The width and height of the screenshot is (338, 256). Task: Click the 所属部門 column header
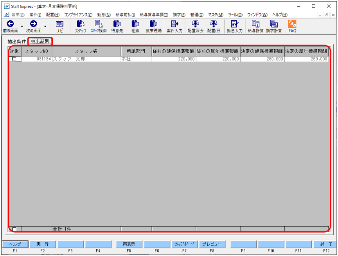click(136, 51)
